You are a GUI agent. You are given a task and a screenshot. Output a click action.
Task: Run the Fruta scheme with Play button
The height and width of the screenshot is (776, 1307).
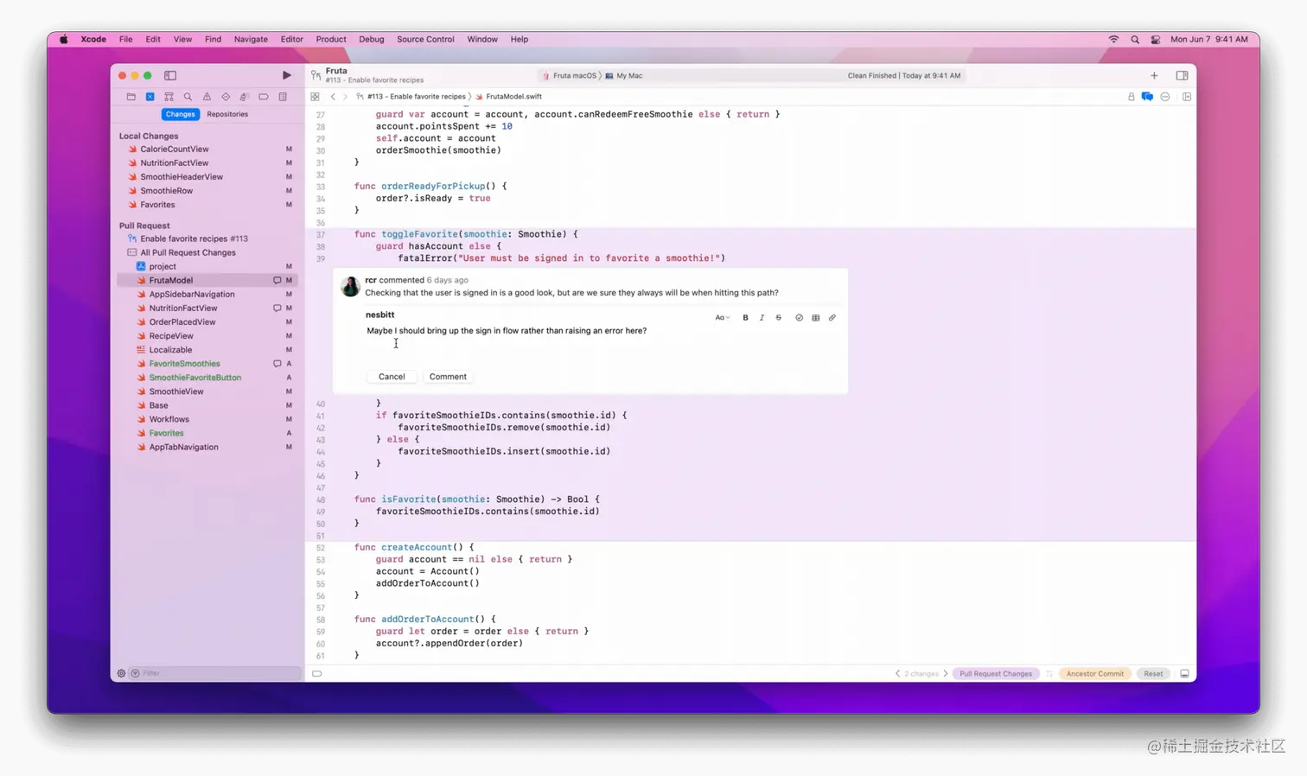tap(287, 75)
